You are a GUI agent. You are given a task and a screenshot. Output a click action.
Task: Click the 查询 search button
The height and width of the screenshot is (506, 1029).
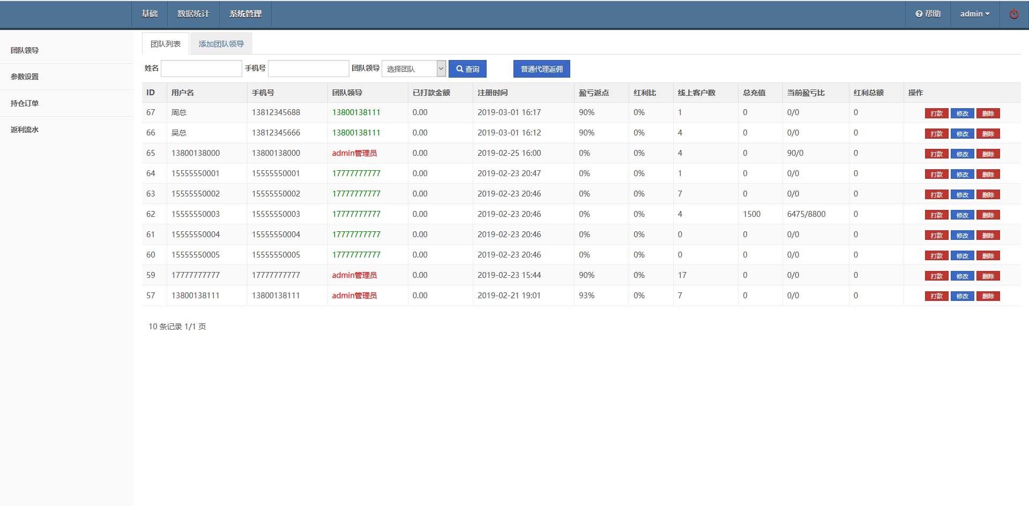467,69
